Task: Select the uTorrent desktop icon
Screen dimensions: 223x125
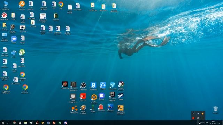Action: [22, 53]
